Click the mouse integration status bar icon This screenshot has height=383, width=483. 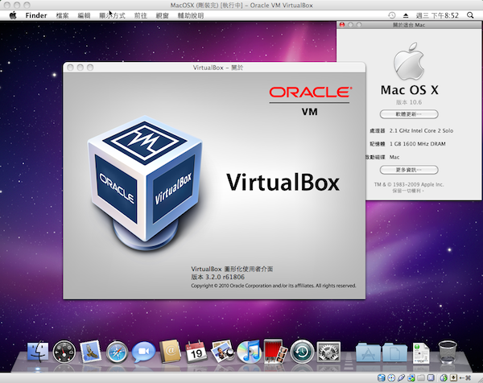[x=444, y=377]
